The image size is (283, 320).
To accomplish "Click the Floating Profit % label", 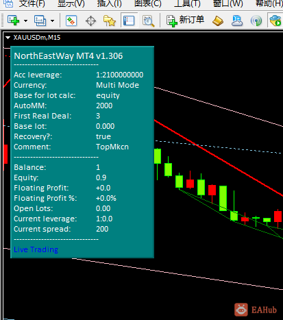I will (45, 198).
